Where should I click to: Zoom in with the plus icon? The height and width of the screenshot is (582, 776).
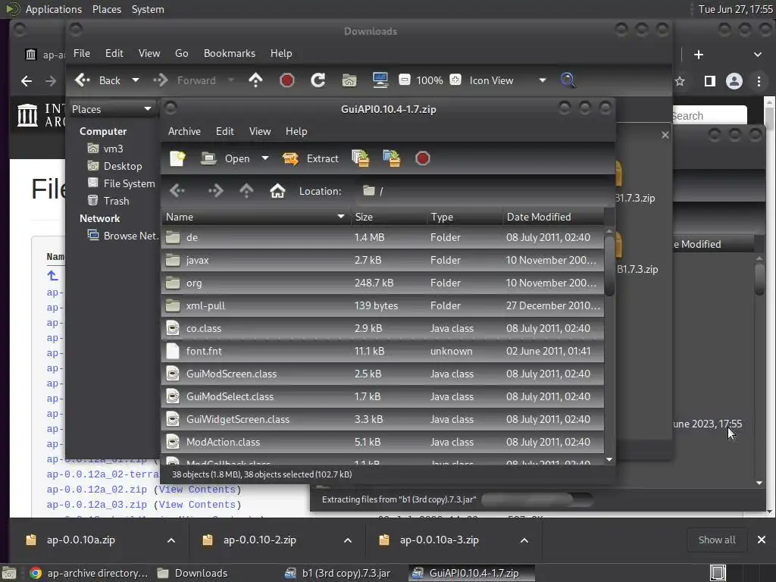click(x=455, y=80)
